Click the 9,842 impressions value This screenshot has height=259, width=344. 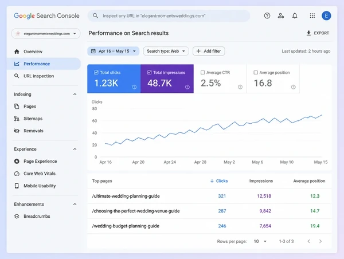(x=265, y=211)
